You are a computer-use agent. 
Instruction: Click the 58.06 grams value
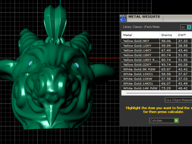pos(166,41)
